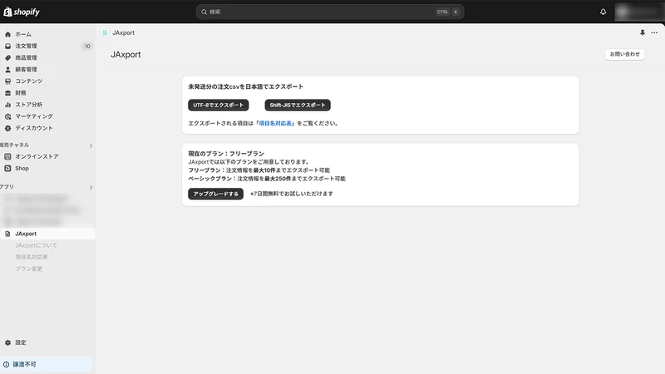Open JAxportについて submenu item
The width and height of the screenshot is (665, 374).
36,245
